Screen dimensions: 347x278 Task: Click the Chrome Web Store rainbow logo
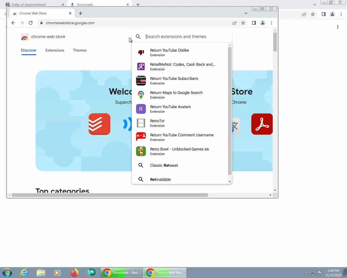(25, 37)
